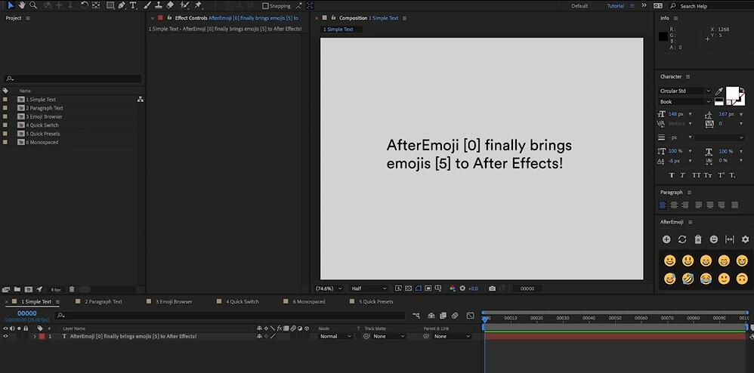This screenshot has height=373, width=754.
Task: Select the Horizontal Type tool
Action: [133, 6]
